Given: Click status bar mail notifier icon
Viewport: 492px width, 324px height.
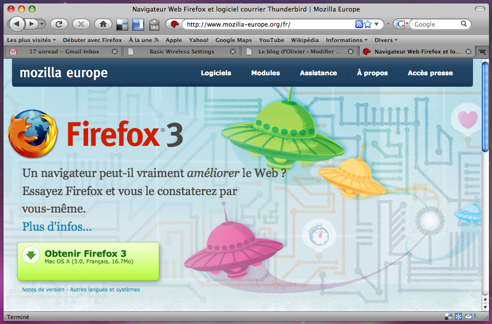Looking at the screenshot, I should pos(468,316).
